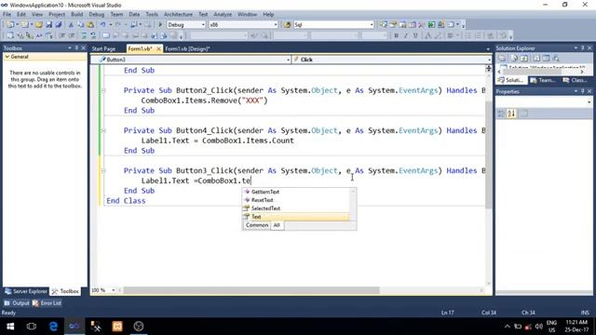Open the Click method name dropdown

click(489, 60)
